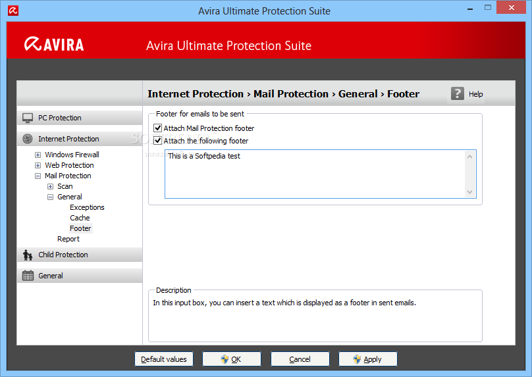The width and height of the screenshot is (532, 377).
Task: Select the Cache tree item
Action: point(80,218)
